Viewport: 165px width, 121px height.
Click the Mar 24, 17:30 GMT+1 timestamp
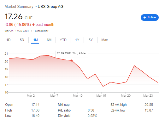click(18, 31)
